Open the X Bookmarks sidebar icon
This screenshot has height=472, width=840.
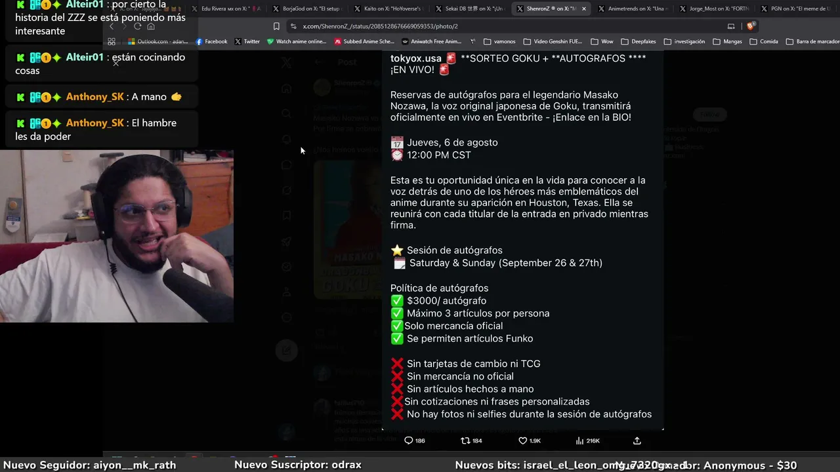point(287,216)
